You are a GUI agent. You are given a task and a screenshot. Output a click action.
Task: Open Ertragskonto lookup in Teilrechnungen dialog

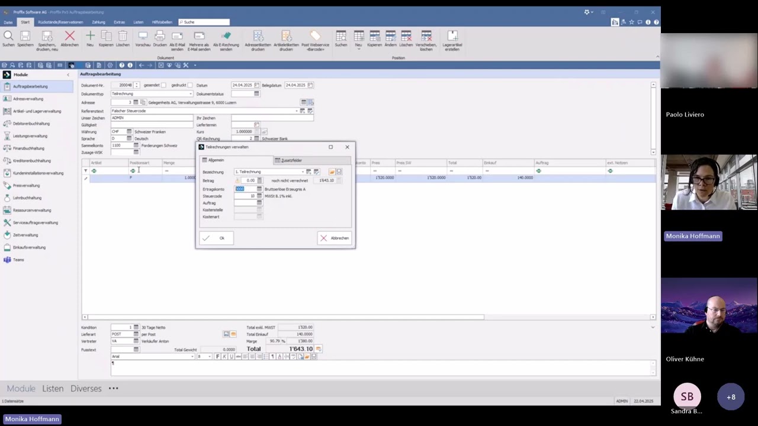(259, 189)
